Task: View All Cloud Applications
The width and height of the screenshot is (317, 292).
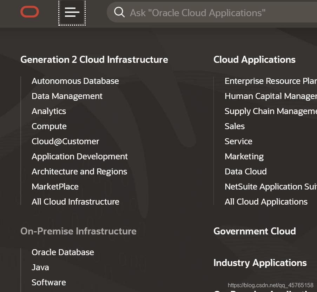Action: click(266, 202)
